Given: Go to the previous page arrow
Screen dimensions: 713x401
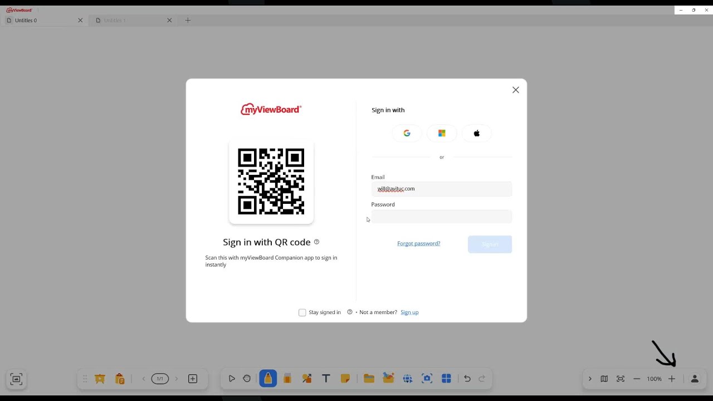Looking at the screenshot, I should 144,379.
